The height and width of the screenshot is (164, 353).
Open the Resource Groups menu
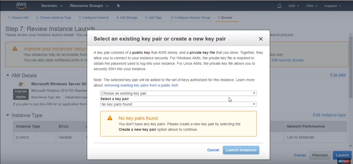point(89,6)
